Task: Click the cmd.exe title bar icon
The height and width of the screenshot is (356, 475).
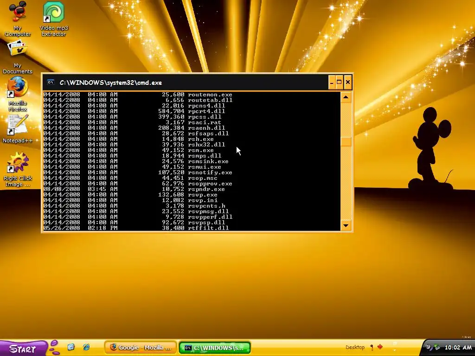Action: (x=51, y=83)
